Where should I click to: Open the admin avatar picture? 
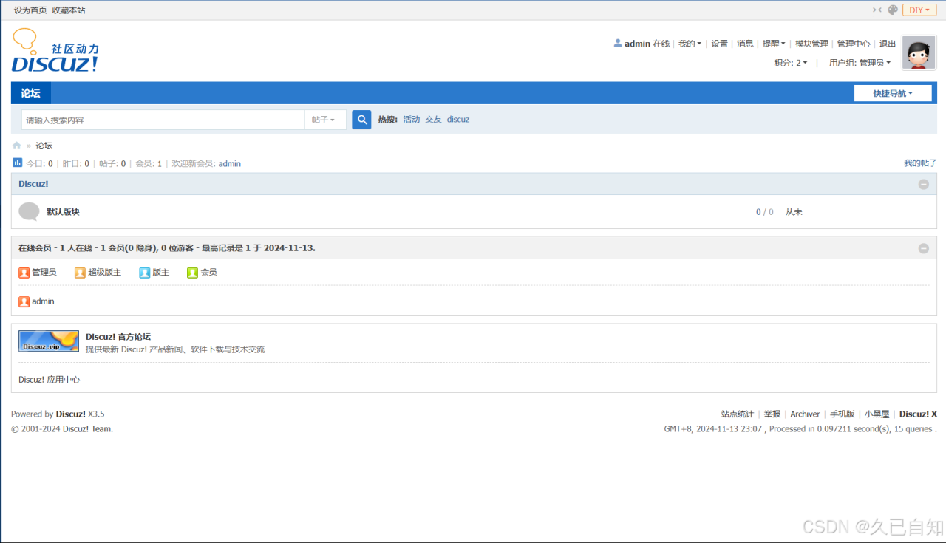pyautogui.click(x=919, y=53)
